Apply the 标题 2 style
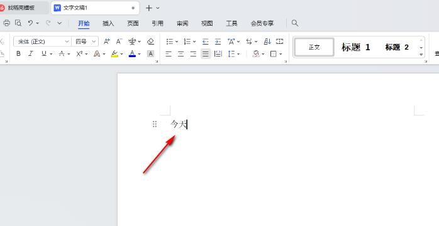This screenshot has width=439, height=226. (x=397, y=47)
